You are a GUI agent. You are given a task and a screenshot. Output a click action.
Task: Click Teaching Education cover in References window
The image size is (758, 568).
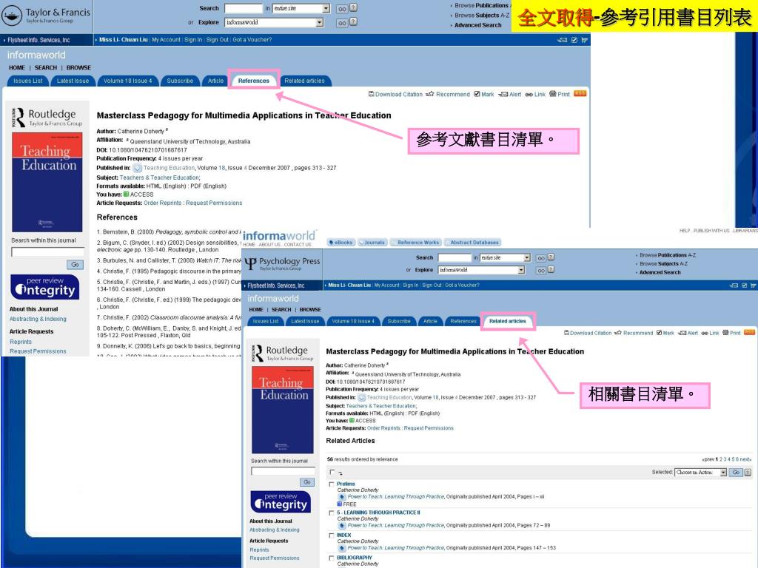(x=47, y=183)
